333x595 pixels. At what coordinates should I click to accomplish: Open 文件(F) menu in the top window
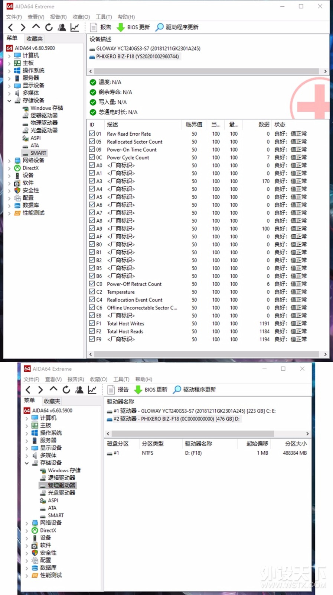pos(14,17)
